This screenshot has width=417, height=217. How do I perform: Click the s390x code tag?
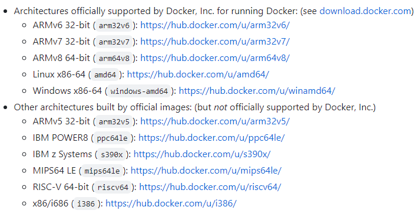point(112,154)
